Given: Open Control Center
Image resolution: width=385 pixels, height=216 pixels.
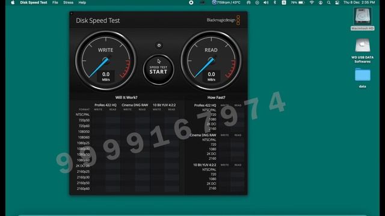Looking at the screenshot, I should click(337, 2).
